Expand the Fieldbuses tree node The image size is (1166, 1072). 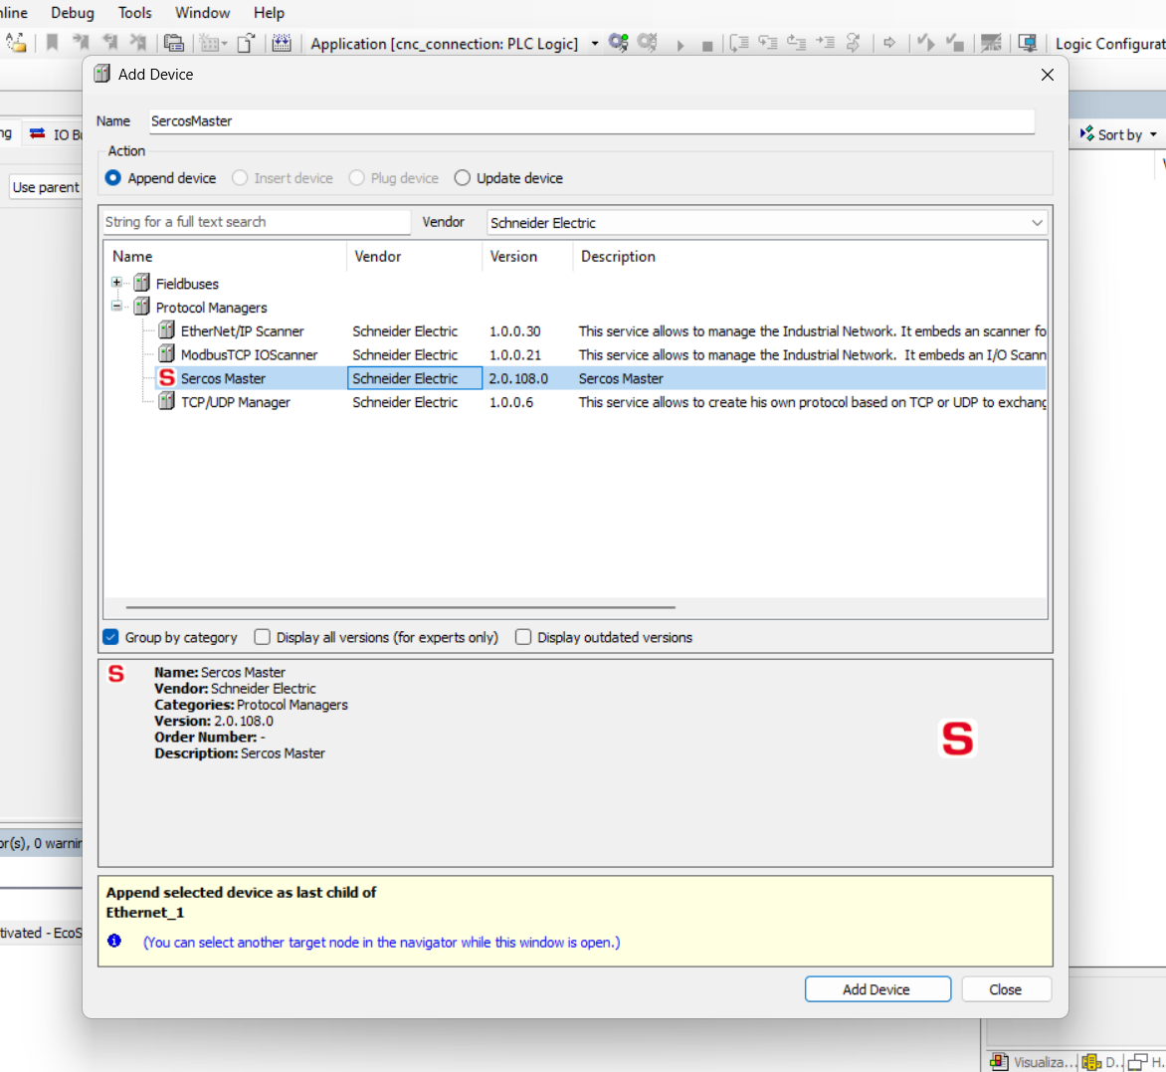pyautogui.click(x=116, y=283)
